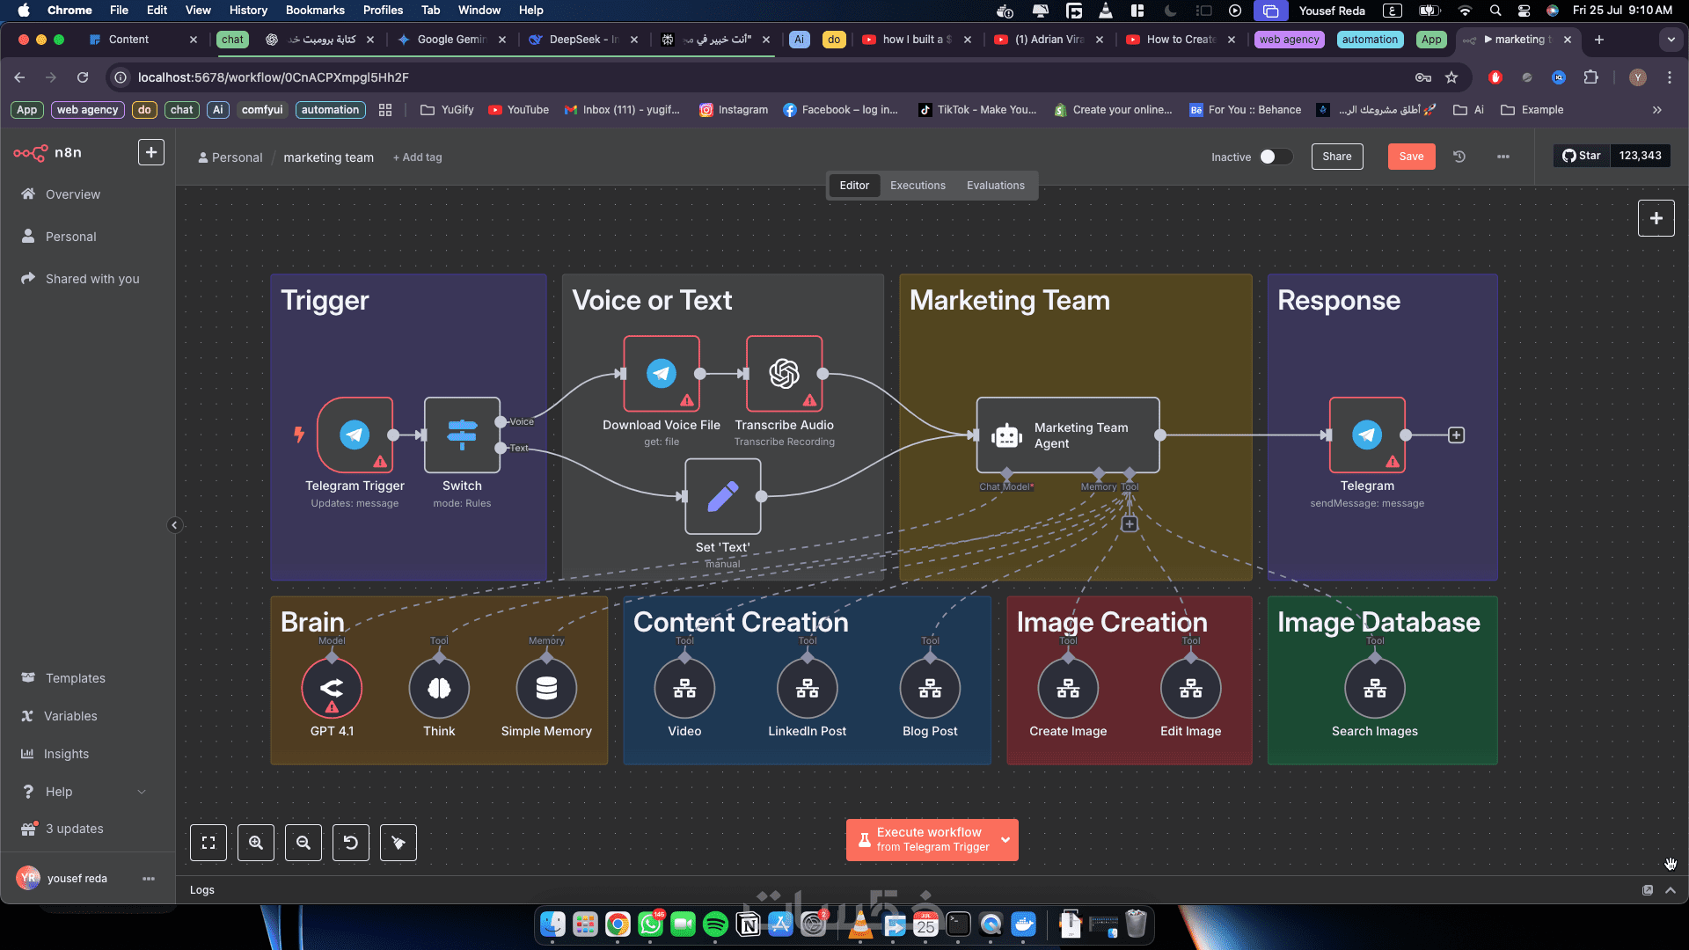1689x950 pixels.
Task: Click the Share button
Action: click(1336, 157)
